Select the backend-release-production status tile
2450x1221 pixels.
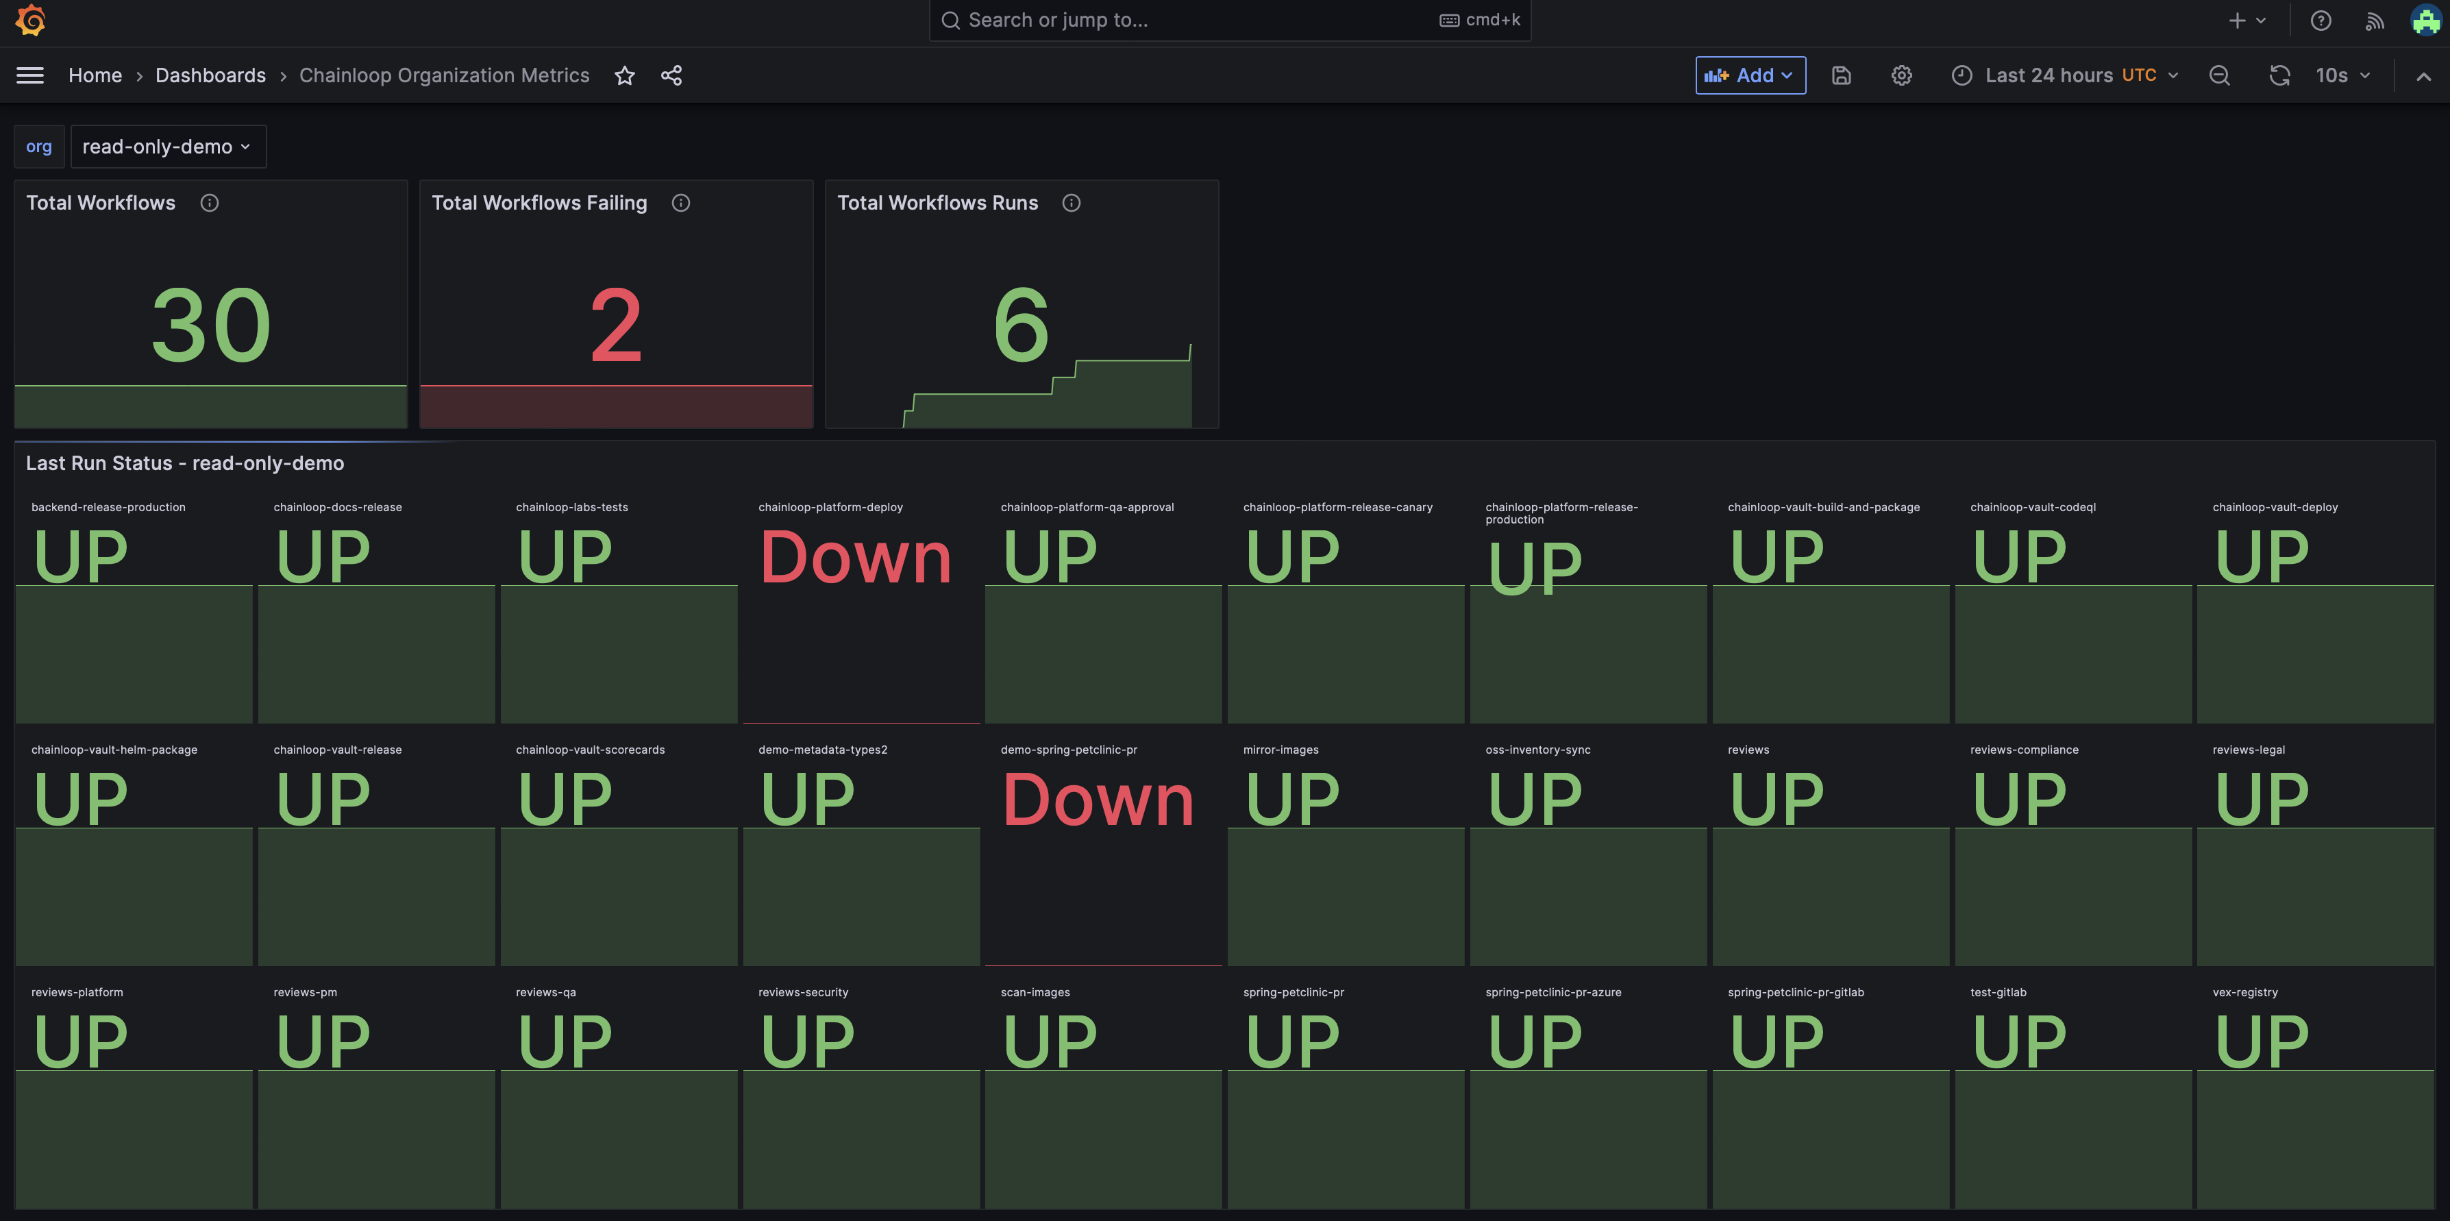click(x=134, y=608)
